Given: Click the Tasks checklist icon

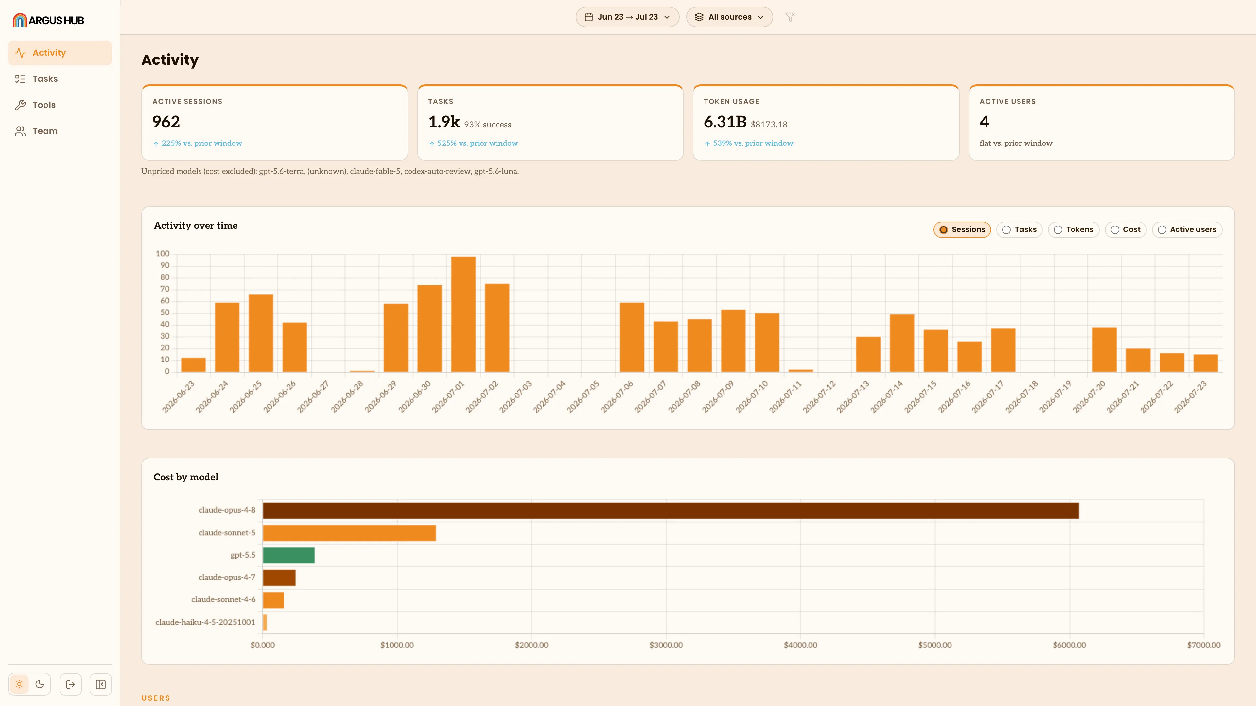Looking at the screenshot, I should [20, 79].
